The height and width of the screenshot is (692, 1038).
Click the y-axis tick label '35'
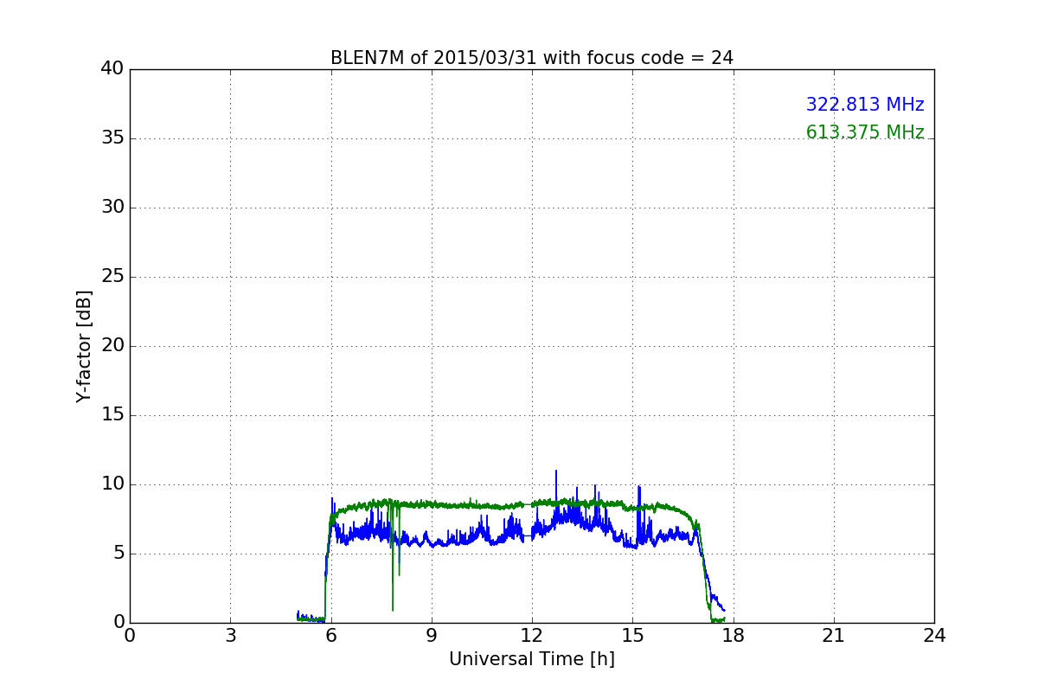coord(112,138)
